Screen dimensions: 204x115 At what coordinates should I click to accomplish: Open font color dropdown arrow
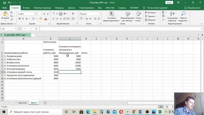(48, 19)
